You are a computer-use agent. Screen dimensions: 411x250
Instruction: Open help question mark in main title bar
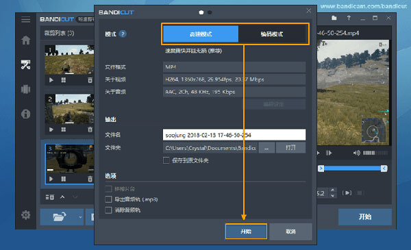349,18
